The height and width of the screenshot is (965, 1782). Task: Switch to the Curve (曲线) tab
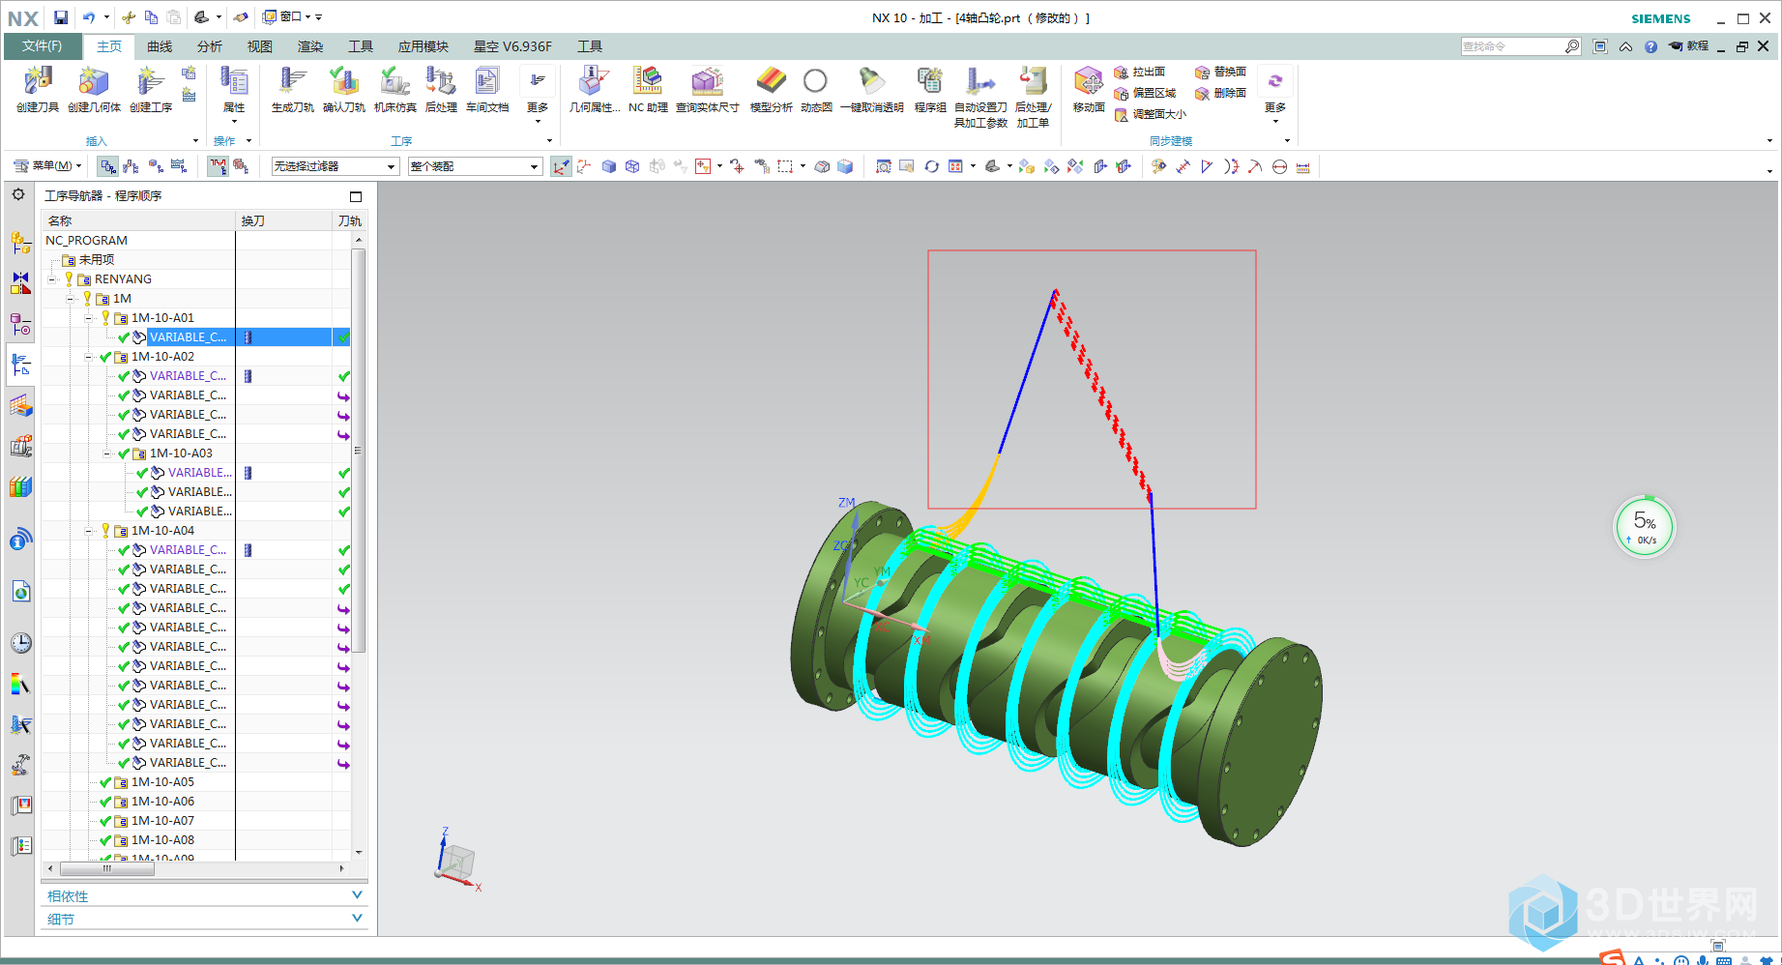point(160,46)
